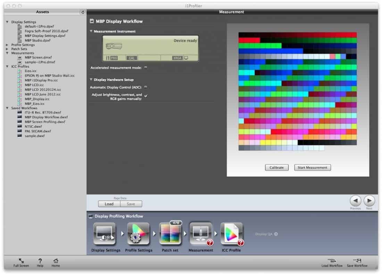The height and width of the screenshot is (275, 382).
Task: Uncheck adjust brightness, contrast, RGB gains manually
Action: [x=146, y=96]
